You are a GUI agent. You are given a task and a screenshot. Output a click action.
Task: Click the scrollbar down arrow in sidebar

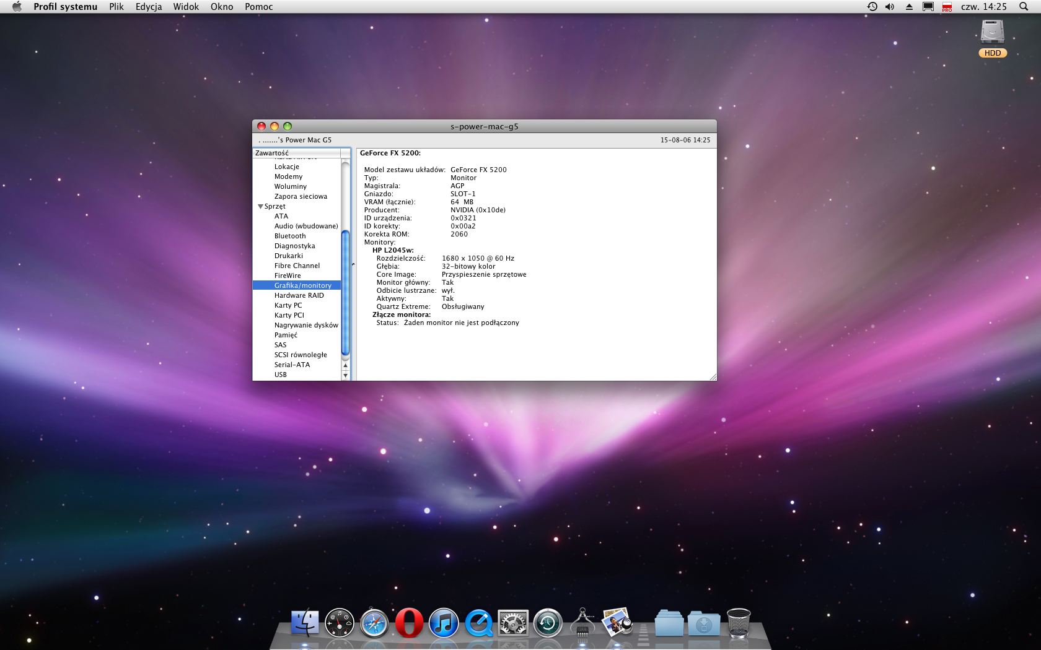click(x=345, y=375)
